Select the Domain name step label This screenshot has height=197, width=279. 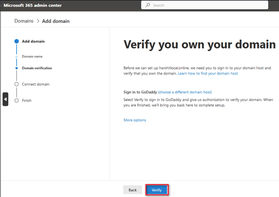pos(32,57)
